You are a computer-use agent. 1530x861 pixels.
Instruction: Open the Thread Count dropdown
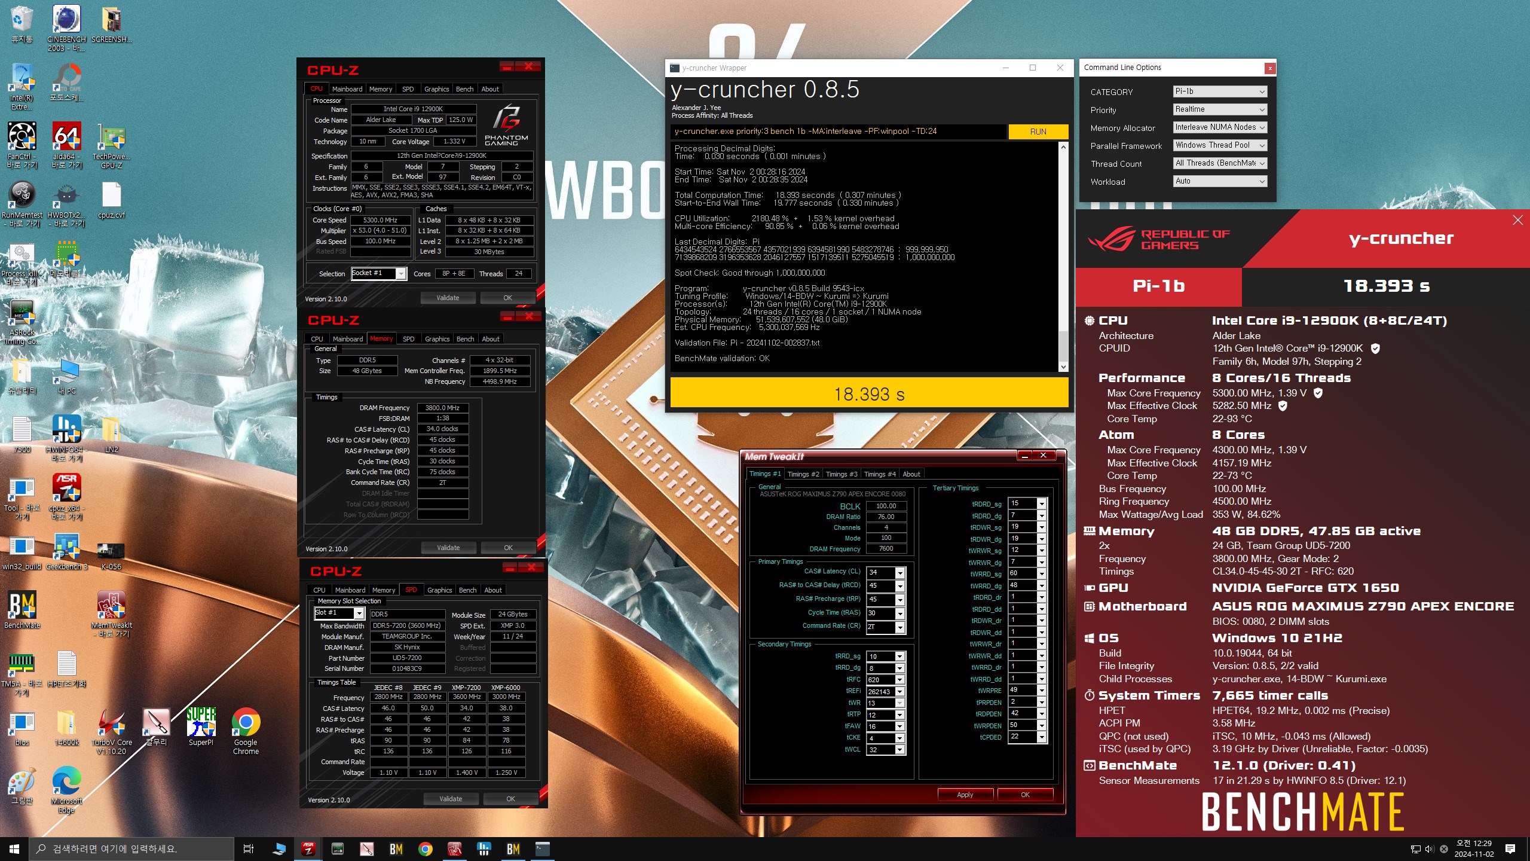(x=1220, y=163)
